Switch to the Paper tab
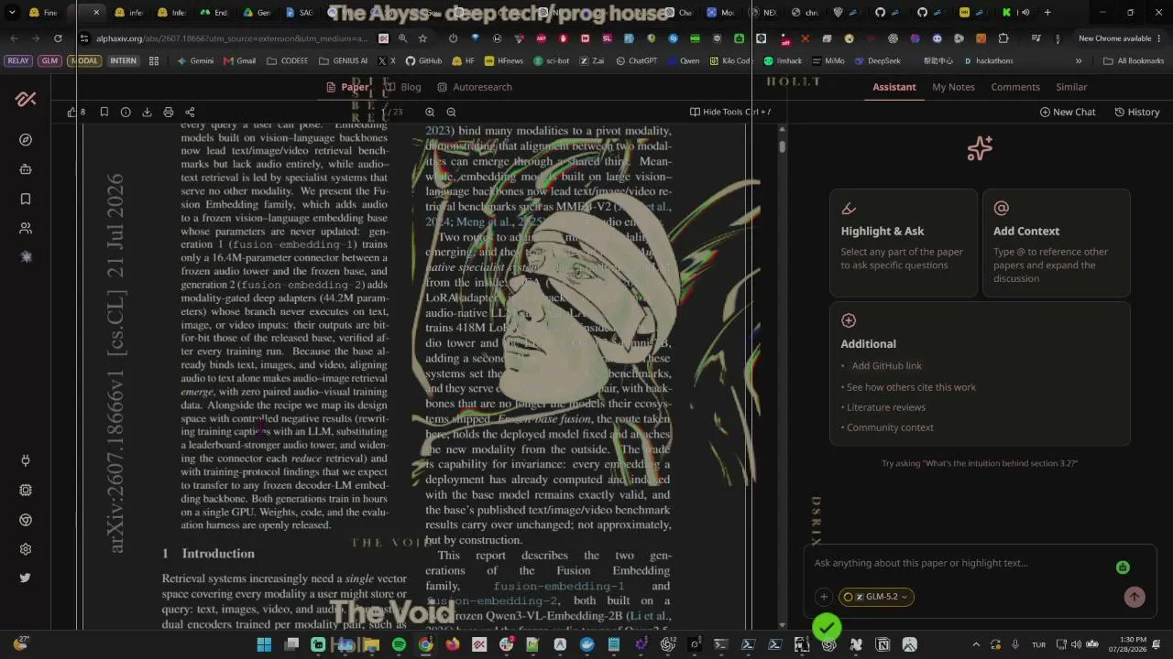 [348, 87]
